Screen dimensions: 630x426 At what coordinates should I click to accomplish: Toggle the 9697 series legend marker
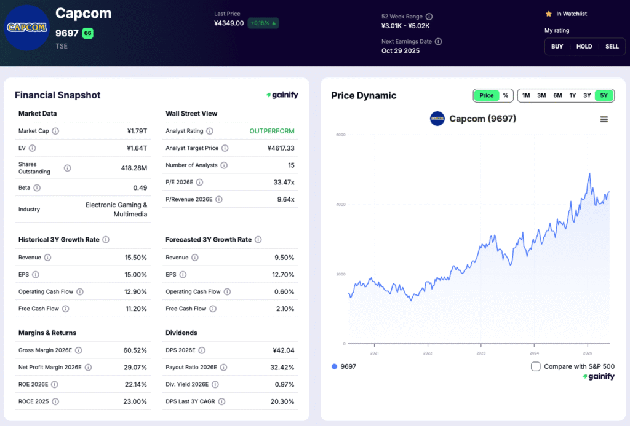click(334, 366)
